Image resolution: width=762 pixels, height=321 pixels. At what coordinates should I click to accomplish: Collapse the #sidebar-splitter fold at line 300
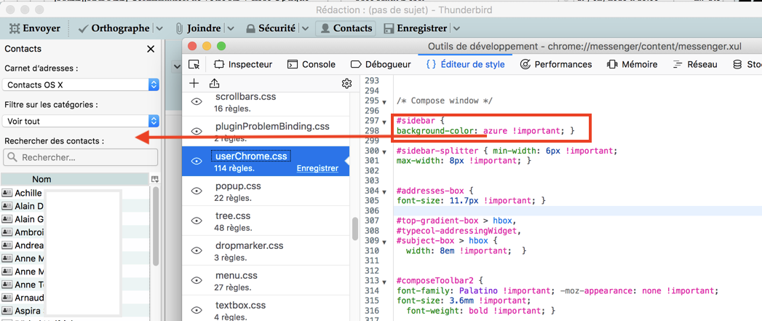pyautogui.click(x=384, y=151)
